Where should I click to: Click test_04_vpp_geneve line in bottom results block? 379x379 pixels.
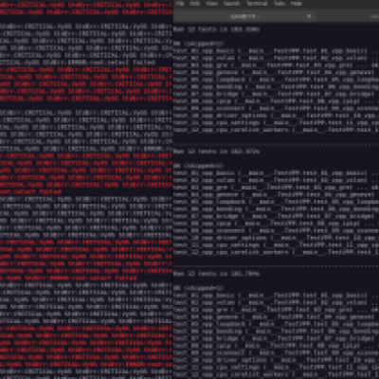click(276, 317)
